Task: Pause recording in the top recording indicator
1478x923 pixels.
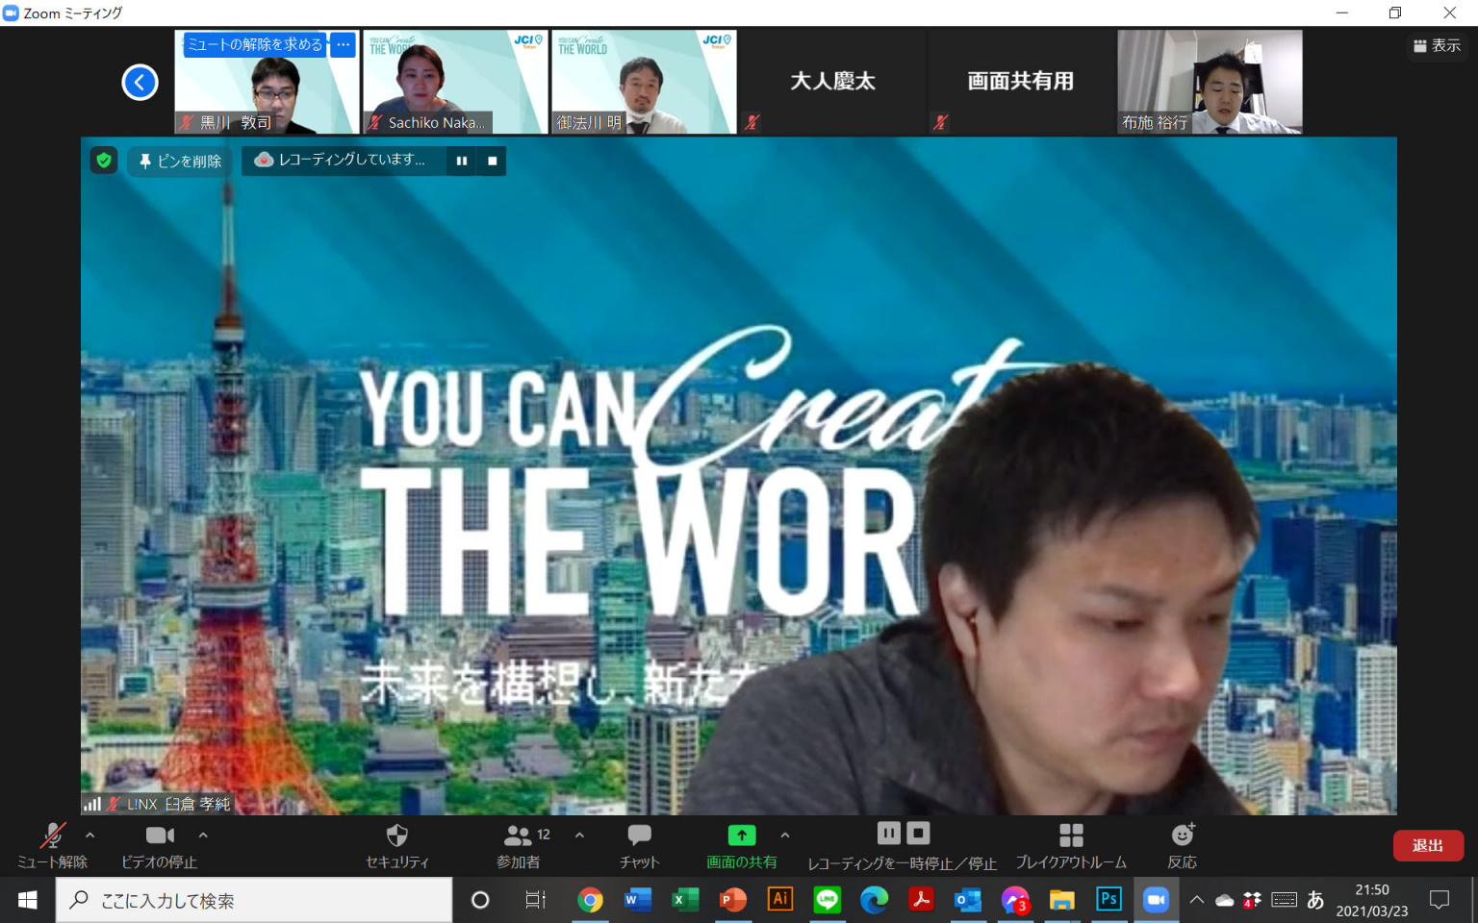Action: tap(462, 161)
